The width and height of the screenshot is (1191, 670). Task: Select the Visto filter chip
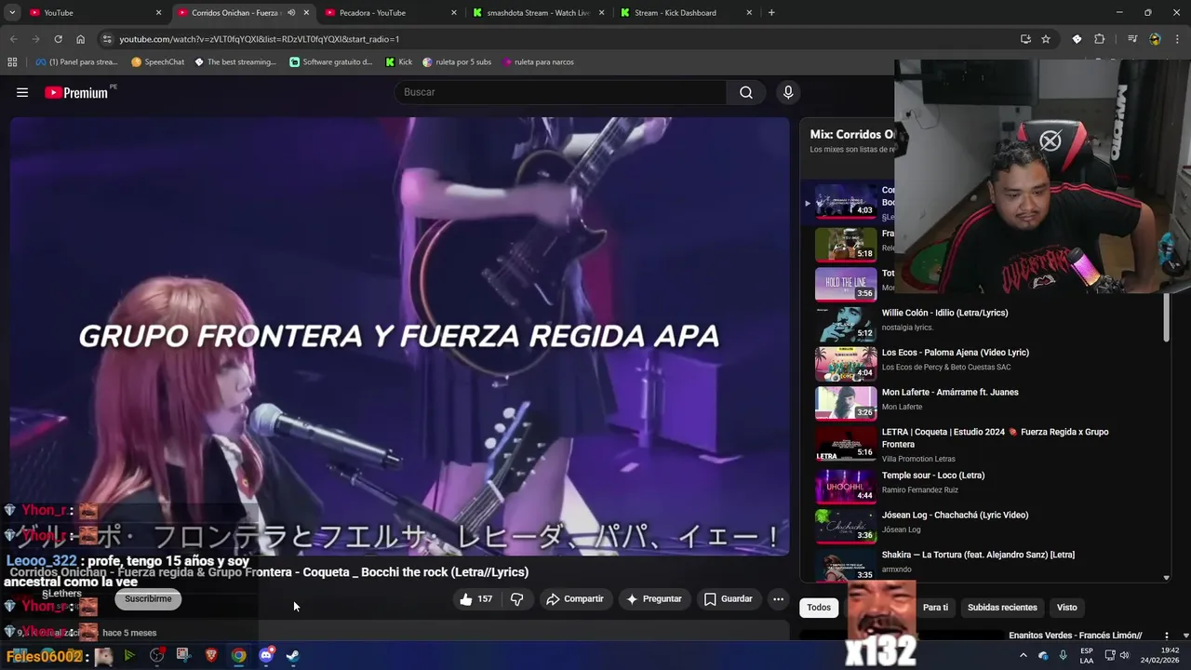point(1066,608)
